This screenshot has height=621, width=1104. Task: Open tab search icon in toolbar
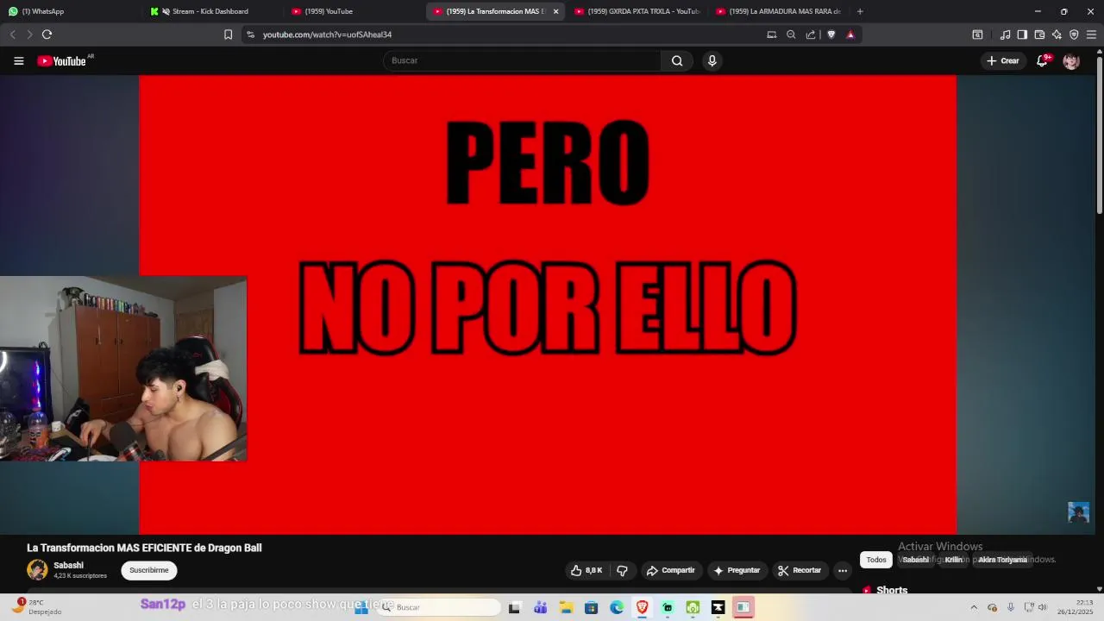tap(977, 34)
